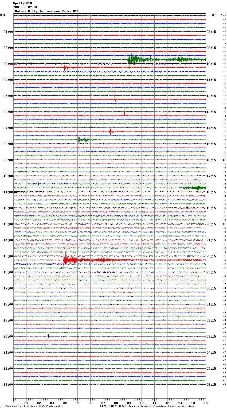The image size is (227, 410).
Task: Click the 10:00 MST time label
Action: coord(8,176)
